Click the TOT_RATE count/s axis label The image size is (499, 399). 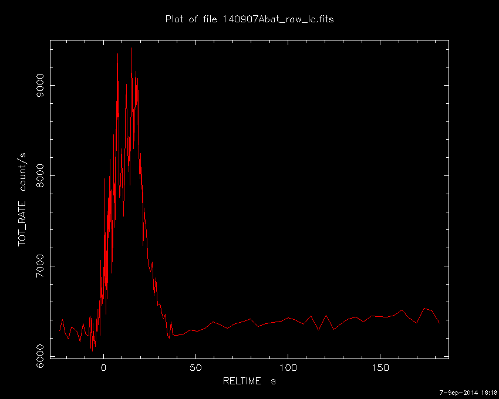22,199
